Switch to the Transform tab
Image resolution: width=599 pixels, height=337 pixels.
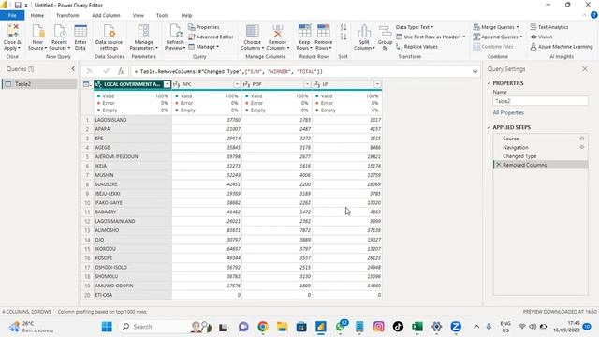pos(67,15)
